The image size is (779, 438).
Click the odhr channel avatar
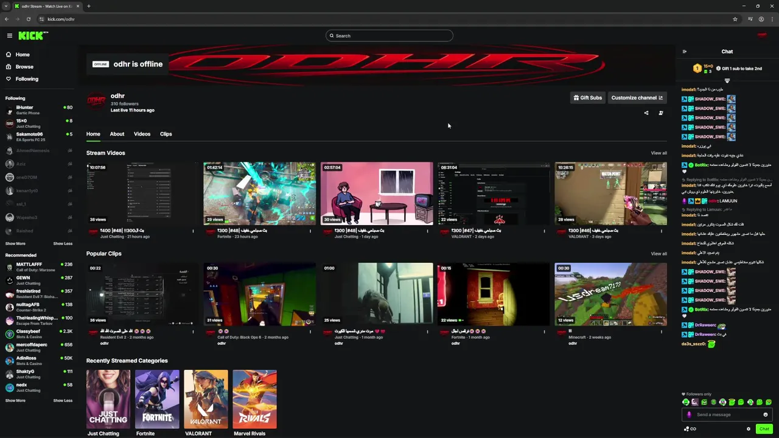tap(96, 101)
